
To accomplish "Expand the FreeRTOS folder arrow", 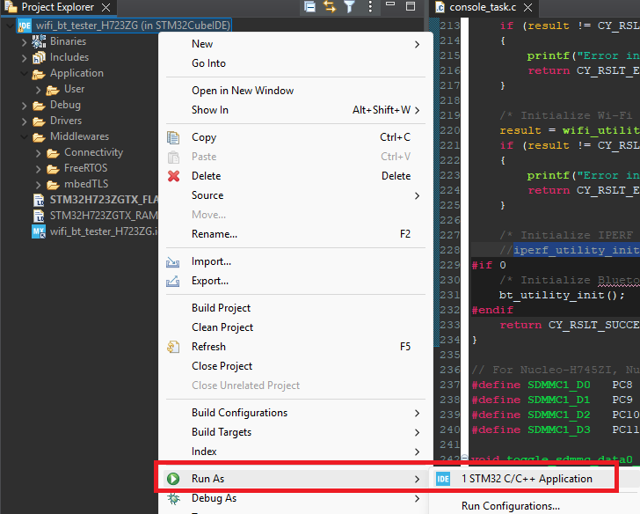I will 40,168.
